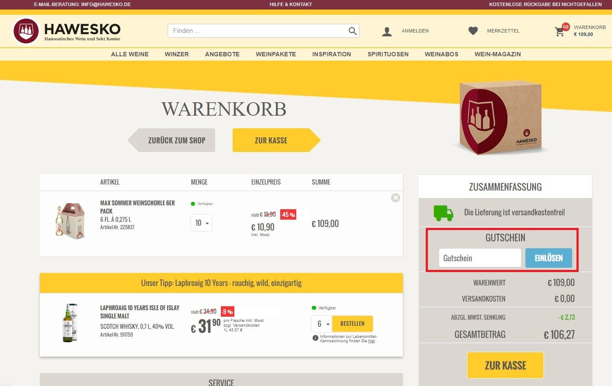Click the Merkzettel link
The image size is (612, 386).
point(503,31)
